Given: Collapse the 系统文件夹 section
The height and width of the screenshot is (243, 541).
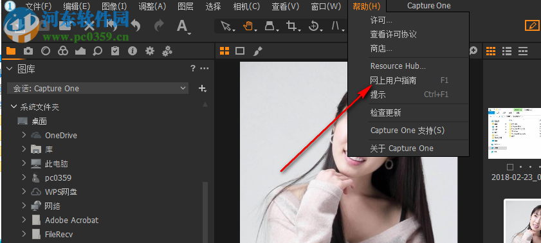Looking at the screenshot, I should pyautogui.click(x=14, y=107).
